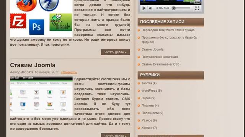The height and width of the screenshot is (137, 245).
Task: Open the 'Joomla (4)' category
Action: click(x=149, y=83)
